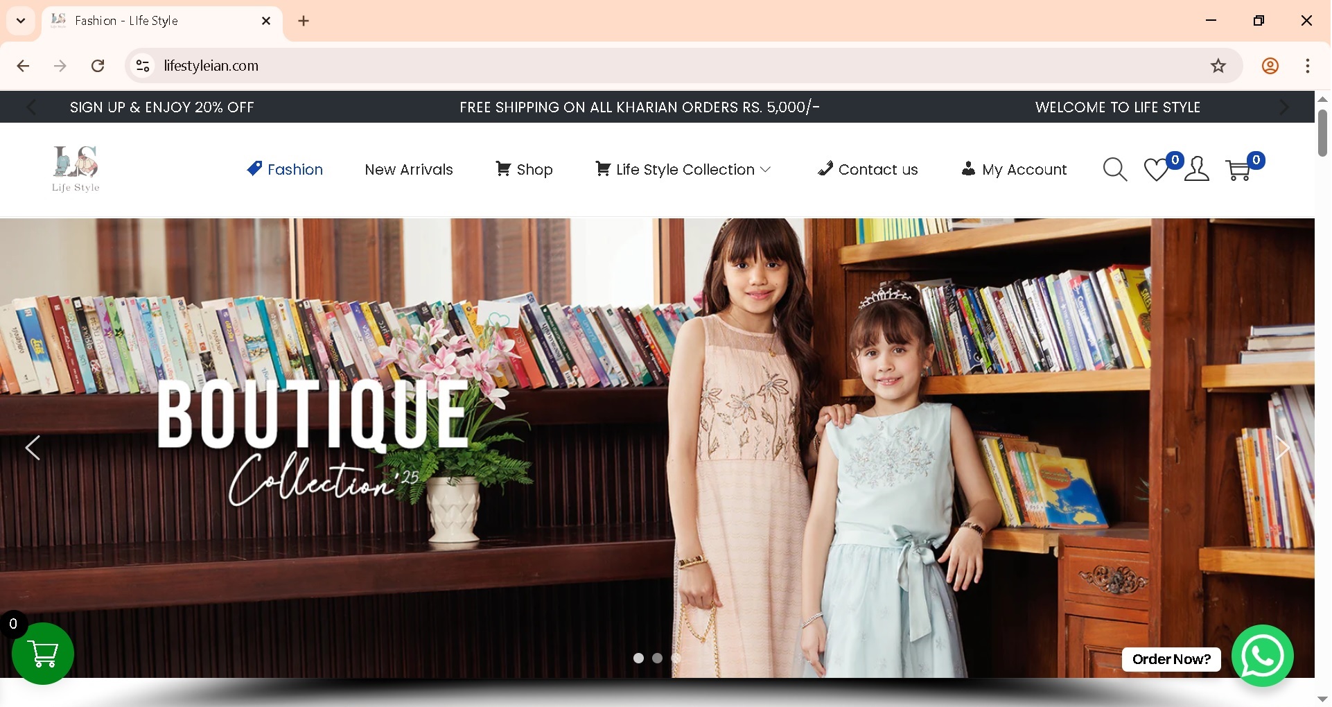The image size is (1332, 707).
Task: Click the Order Now button
Action: coord(1171,659)
